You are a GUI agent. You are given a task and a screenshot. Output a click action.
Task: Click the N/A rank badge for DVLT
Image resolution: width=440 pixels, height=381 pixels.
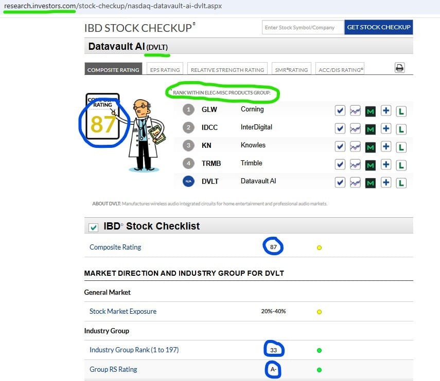(188, 181)
